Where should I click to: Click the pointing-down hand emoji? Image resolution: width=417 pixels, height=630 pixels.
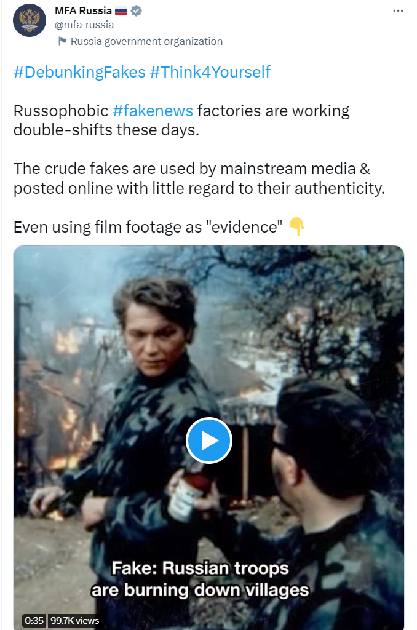[x=297, y=226]
